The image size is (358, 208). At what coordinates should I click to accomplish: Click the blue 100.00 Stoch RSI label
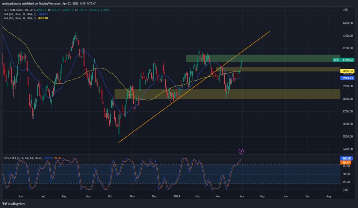click(x=346, y=158)
